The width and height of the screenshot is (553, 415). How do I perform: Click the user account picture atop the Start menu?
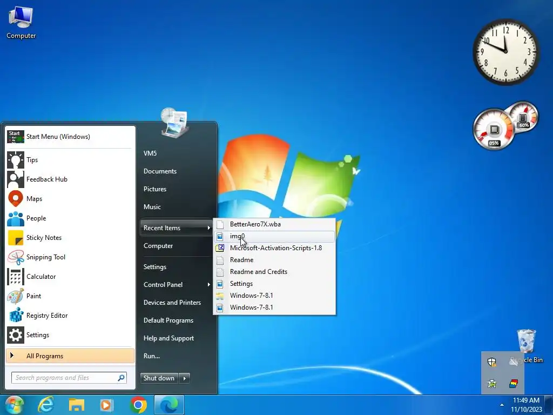(x=174, y=122)
